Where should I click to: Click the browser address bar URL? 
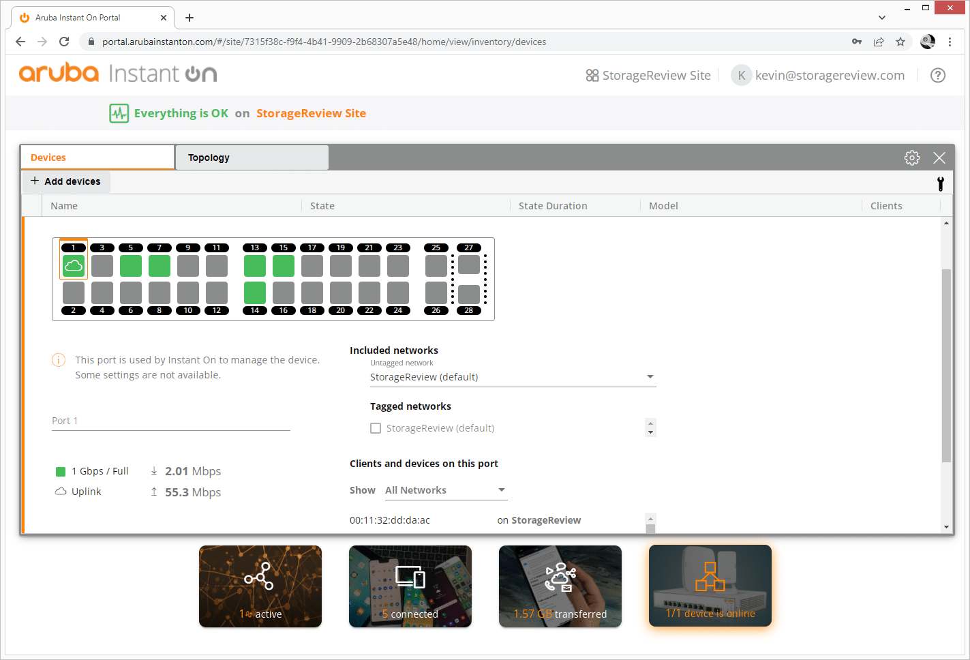pos(324,42)
